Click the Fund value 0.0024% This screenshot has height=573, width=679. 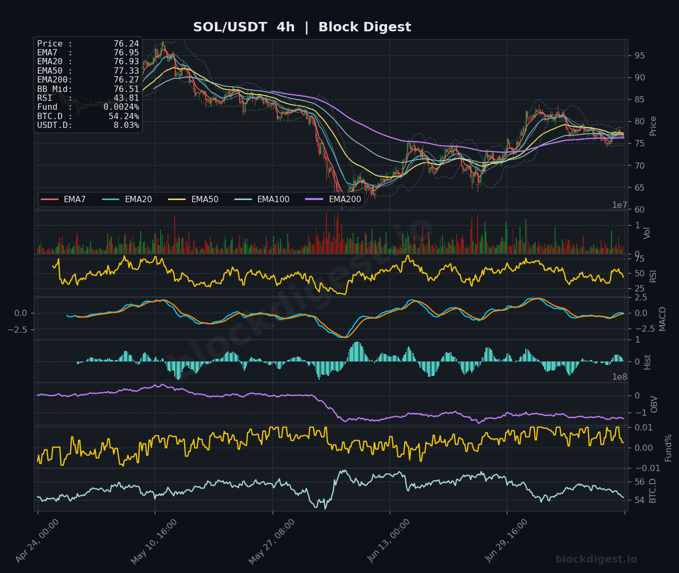pos(121,107)
